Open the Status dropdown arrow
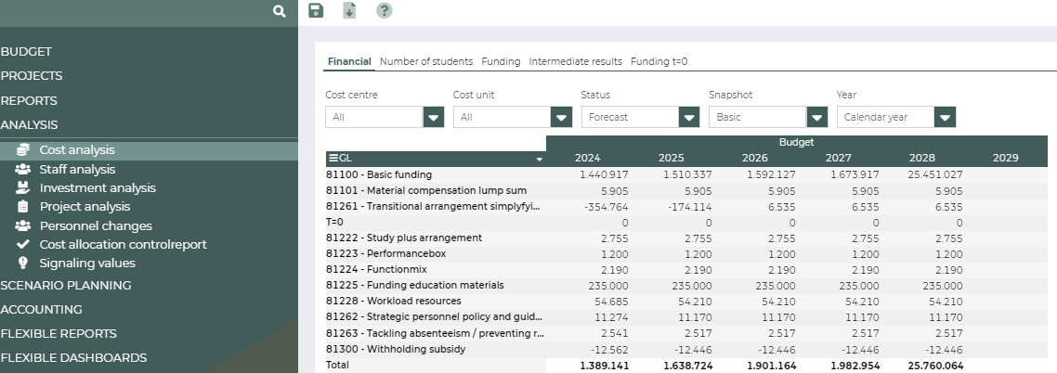The width and height of the screenshot is (1057, 373). [x=689, y=117]
